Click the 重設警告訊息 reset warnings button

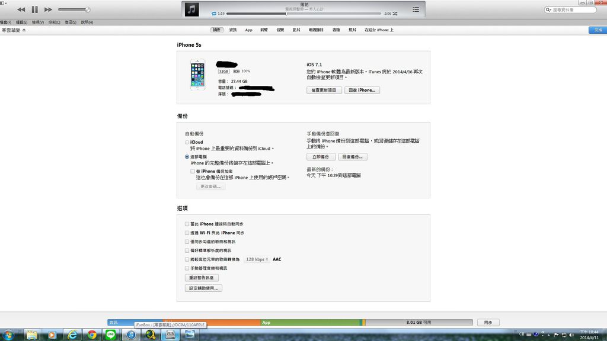click(x=202, y=278)
